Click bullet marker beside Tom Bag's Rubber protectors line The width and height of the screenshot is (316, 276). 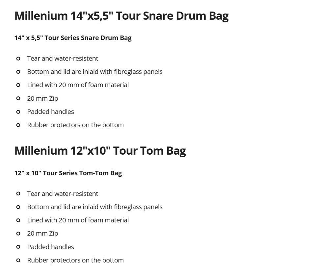[18, 260]
